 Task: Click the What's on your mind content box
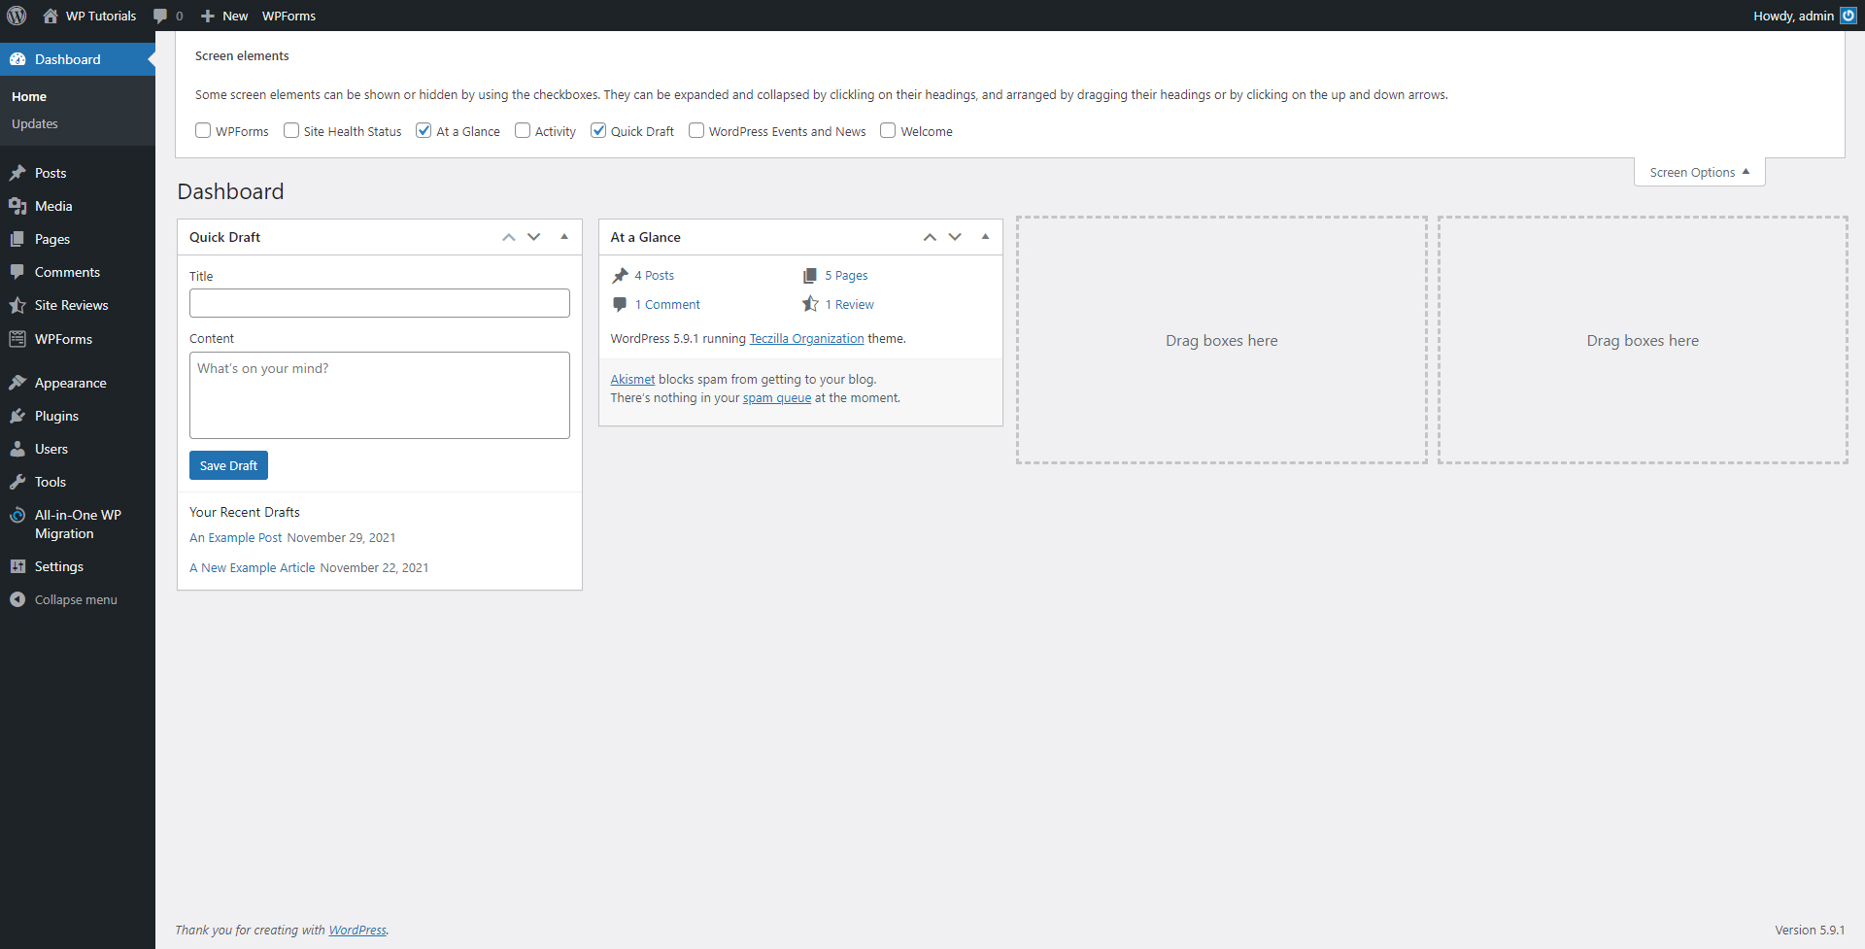click(x=380, y=395)
